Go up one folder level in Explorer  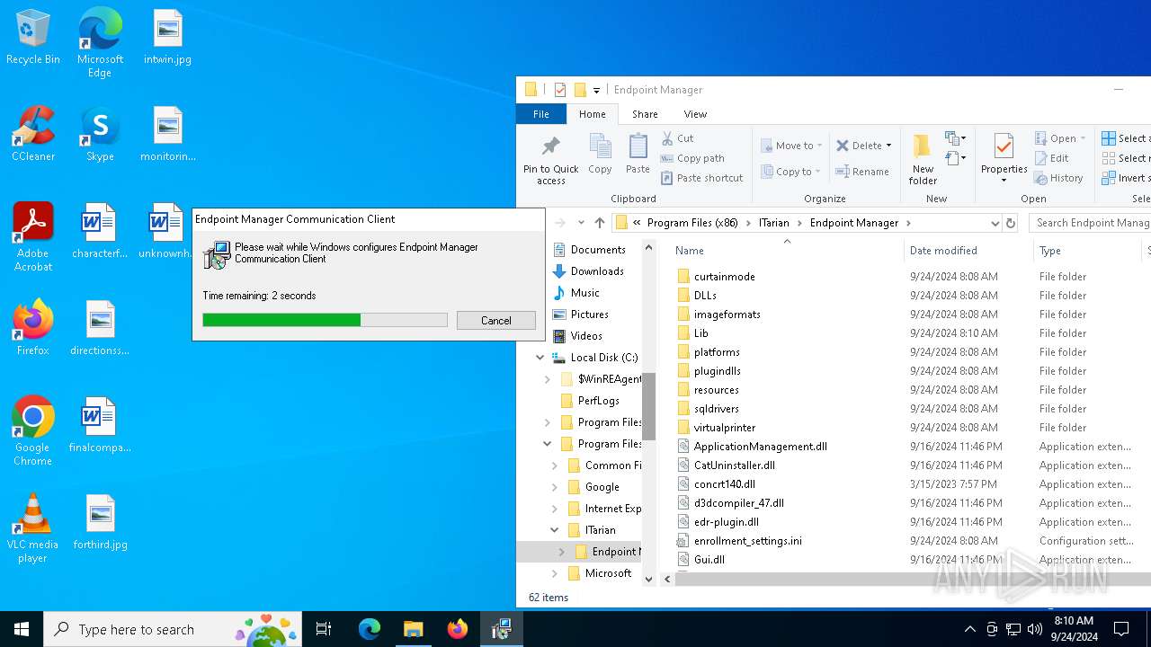click(x=600, y=223)
